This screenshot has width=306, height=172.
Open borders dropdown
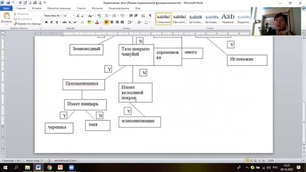(150, 22)
